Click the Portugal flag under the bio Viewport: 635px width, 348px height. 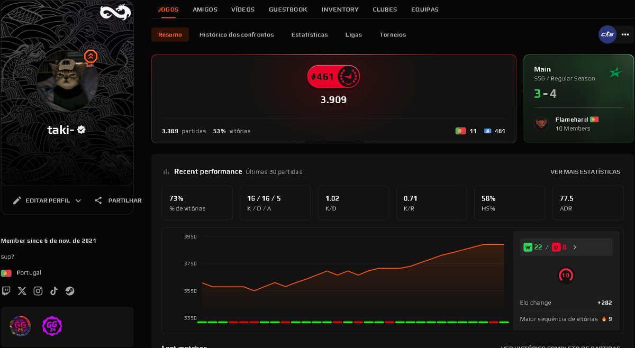pyautogui.click(x=6, y=273)
